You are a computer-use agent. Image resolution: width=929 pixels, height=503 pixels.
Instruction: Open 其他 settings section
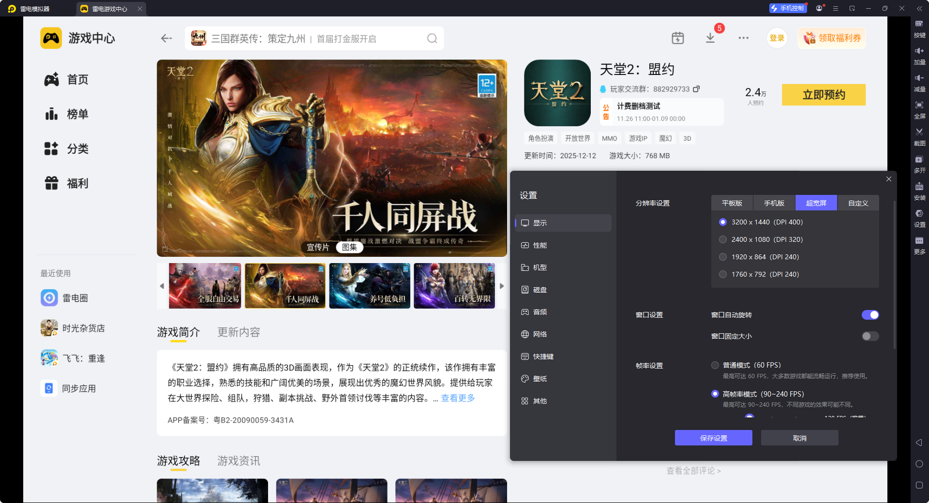(563, 401)
